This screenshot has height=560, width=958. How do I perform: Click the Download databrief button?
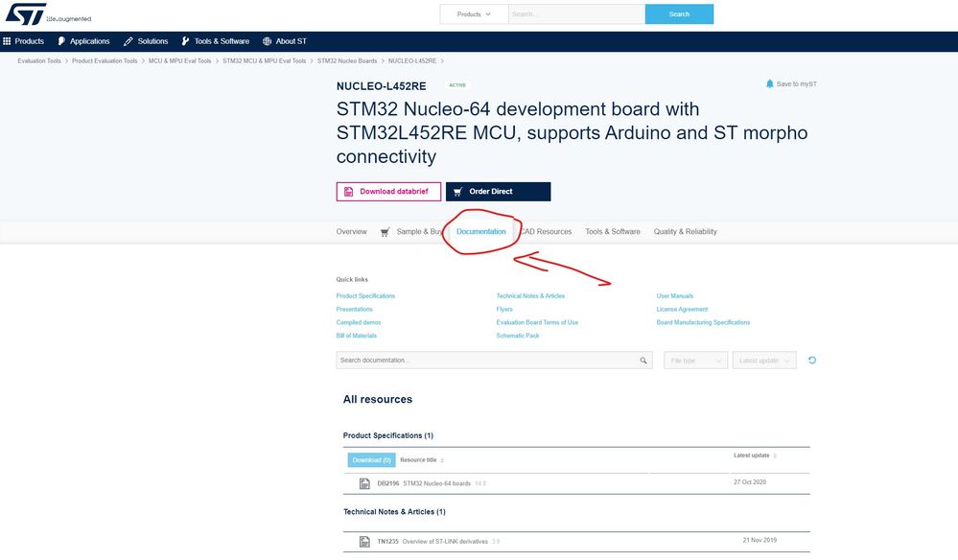click(388, 192)
